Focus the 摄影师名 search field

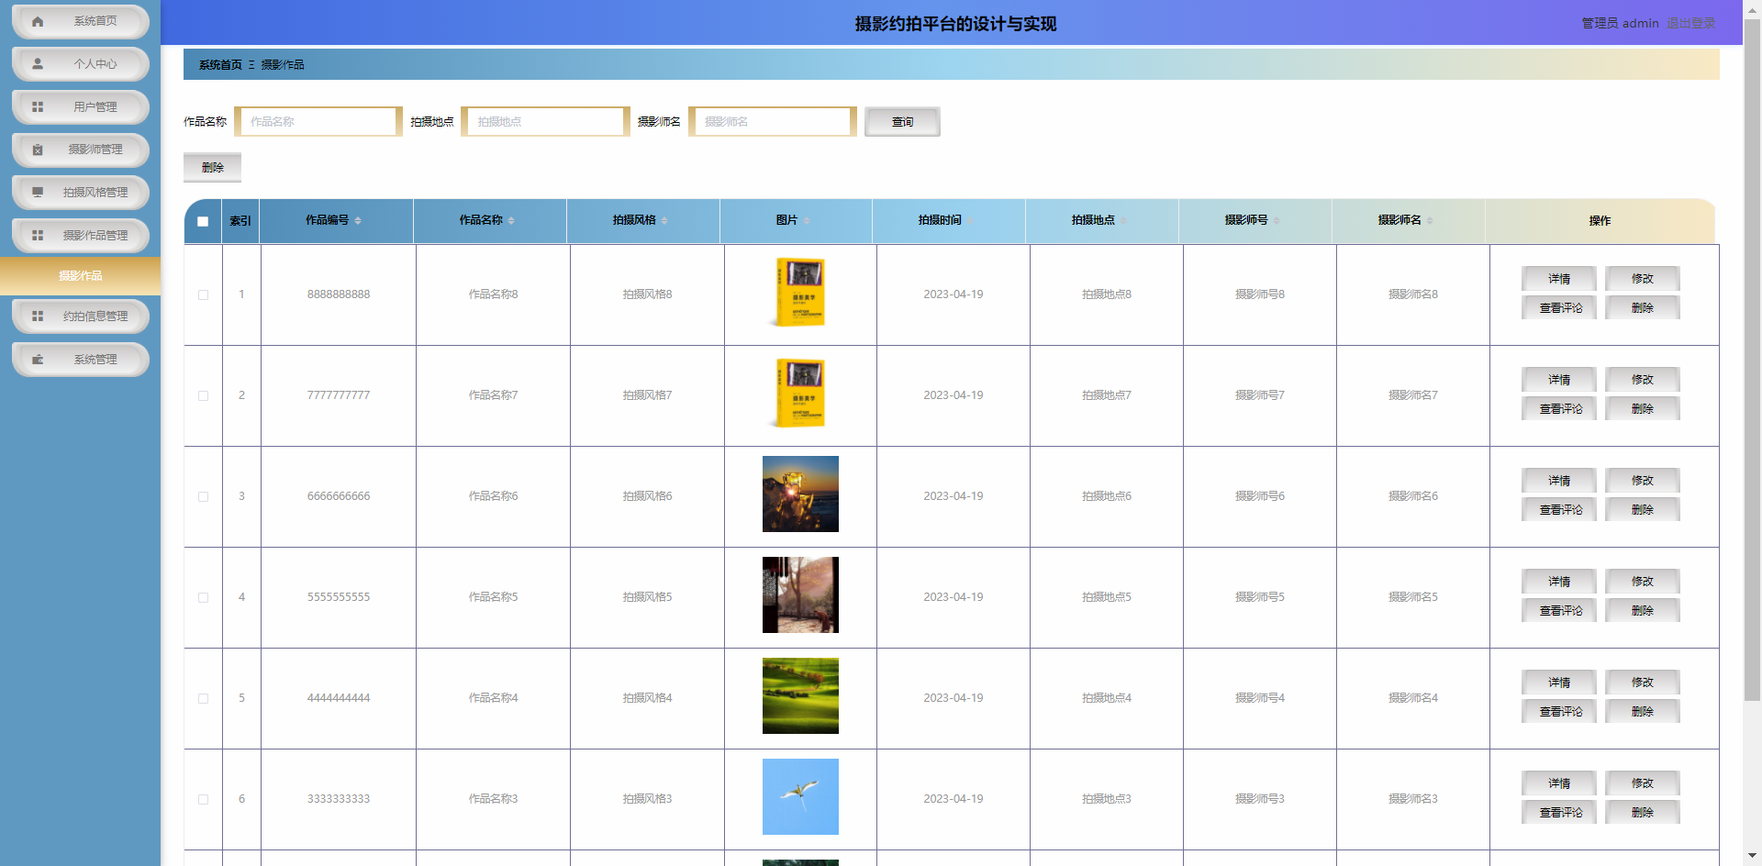(x=773, y=122)
